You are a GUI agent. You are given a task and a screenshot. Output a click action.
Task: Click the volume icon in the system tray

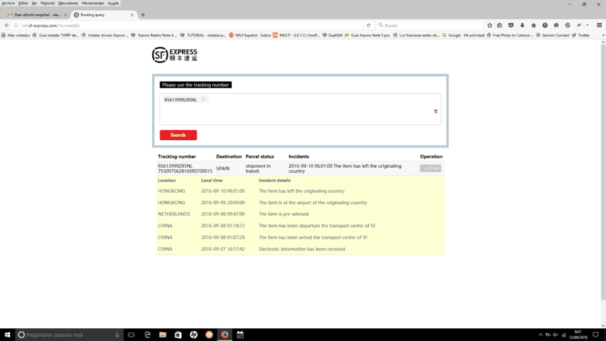[x=555, y=335]
